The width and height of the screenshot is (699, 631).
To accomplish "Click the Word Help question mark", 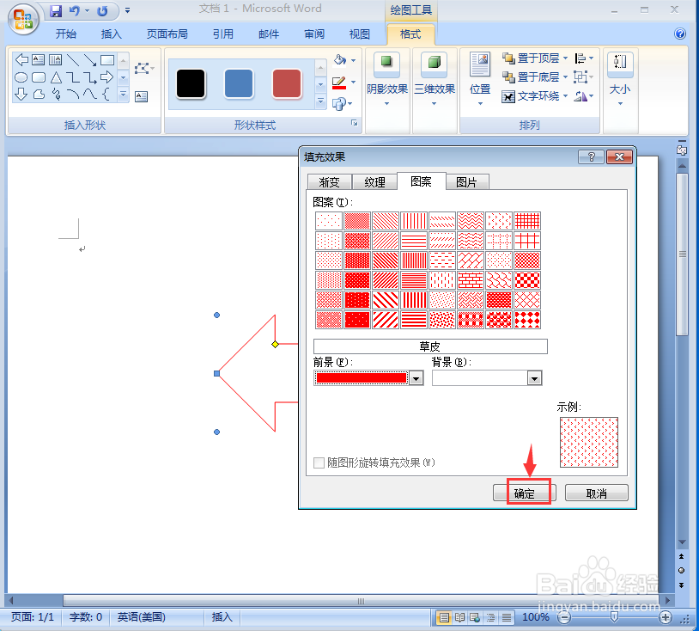I will pos(680,34).
